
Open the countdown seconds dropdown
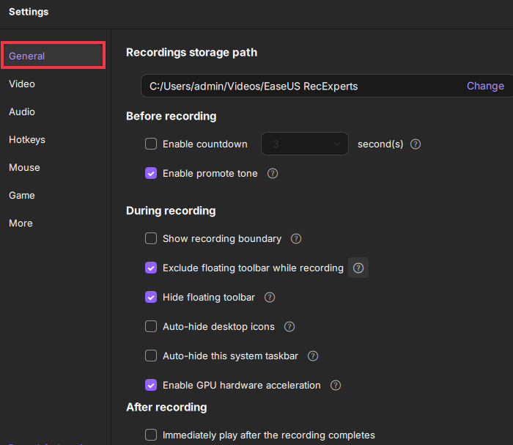point(305,144)
